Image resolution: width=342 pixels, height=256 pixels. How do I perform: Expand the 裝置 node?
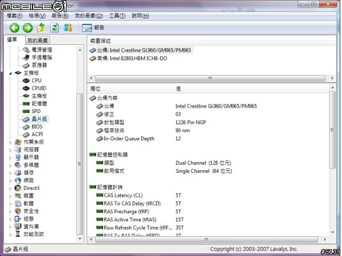click(10, 196)
